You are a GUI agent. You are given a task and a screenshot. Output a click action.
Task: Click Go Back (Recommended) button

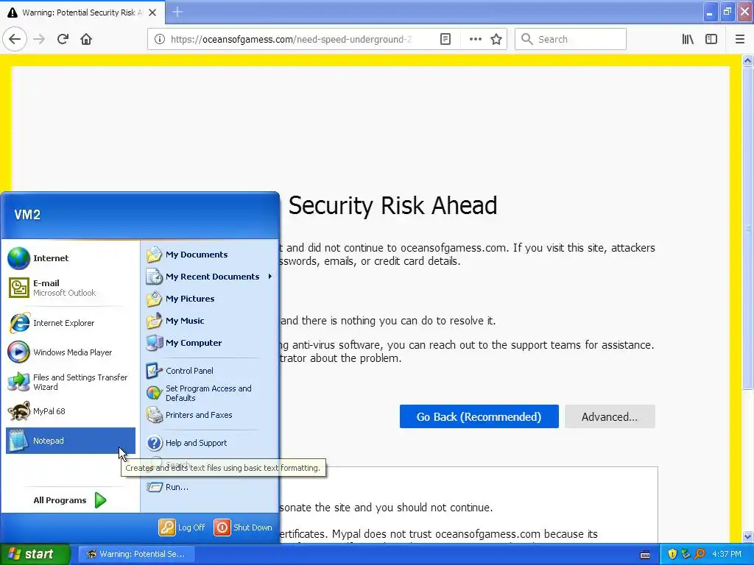tap(479, 416)
